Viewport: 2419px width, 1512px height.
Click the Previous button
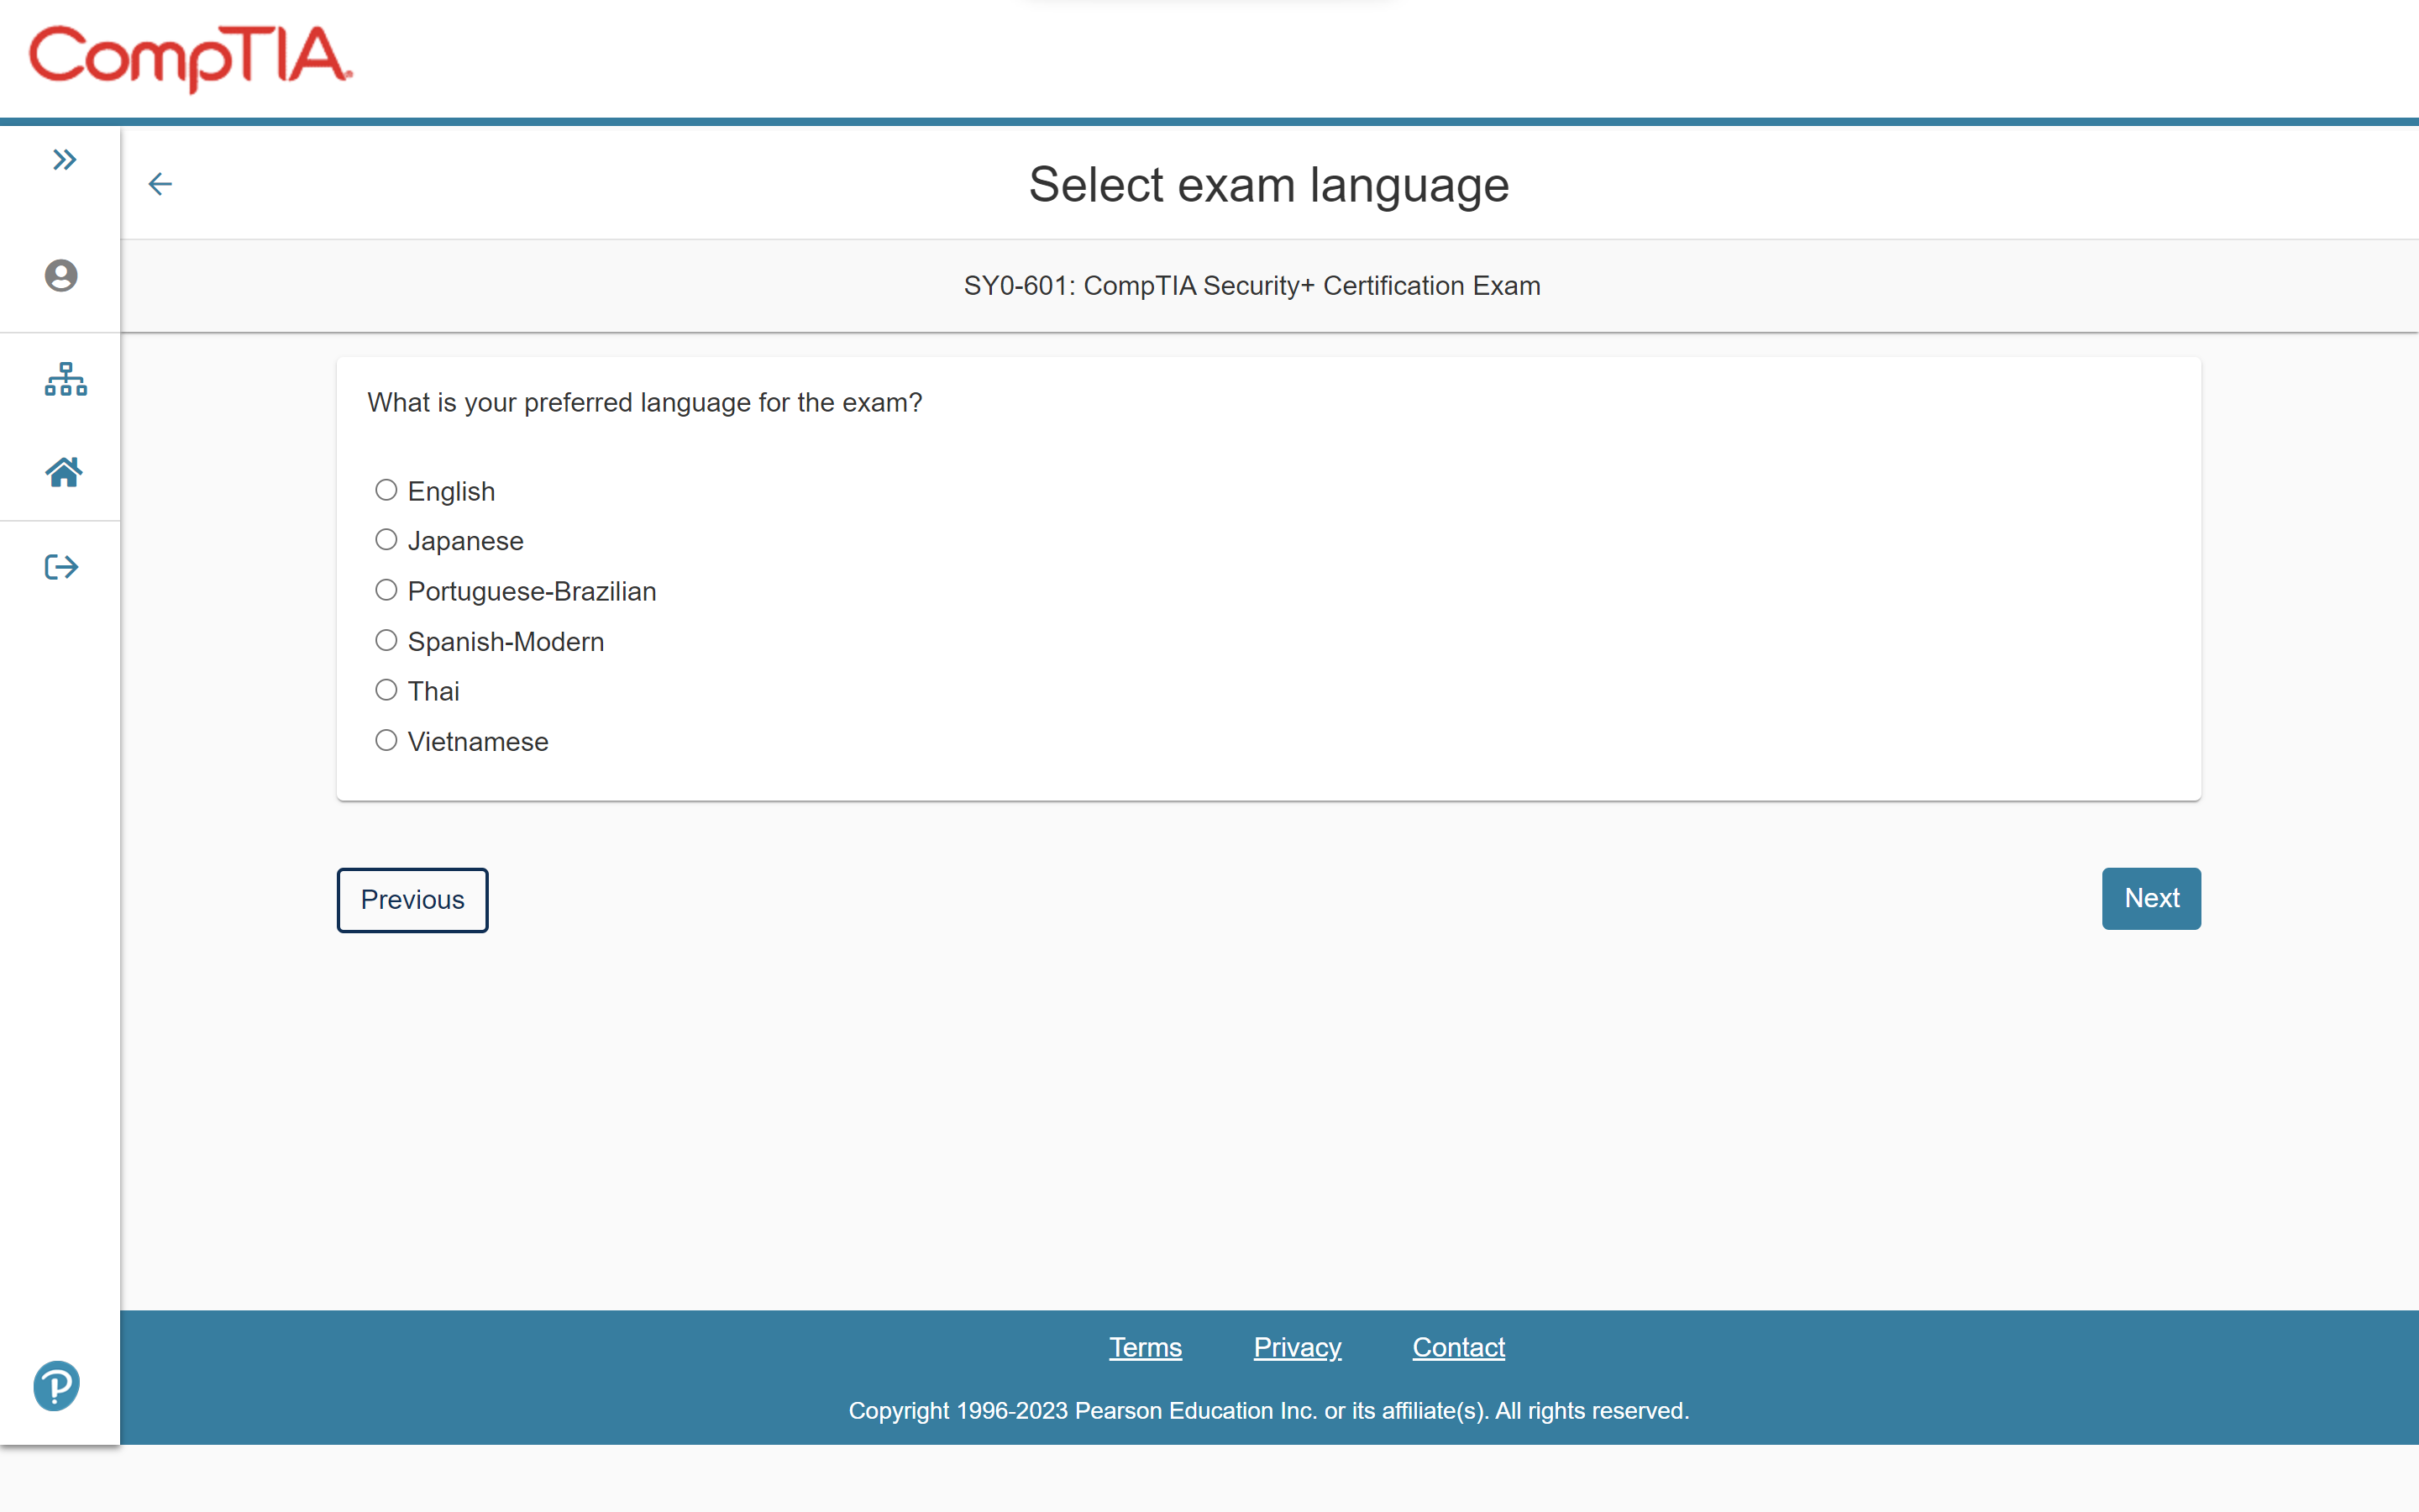click(x=413, y=900)
